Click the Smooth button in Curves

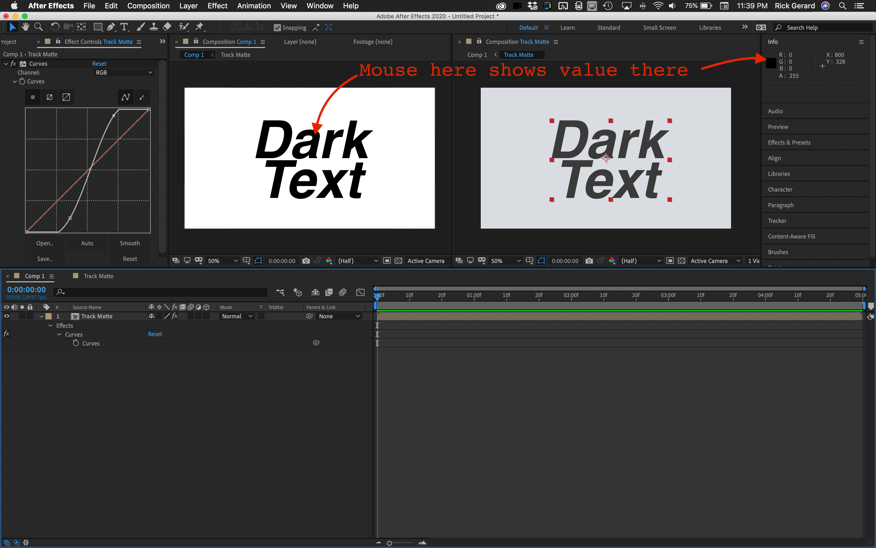(x=130, y=243)
